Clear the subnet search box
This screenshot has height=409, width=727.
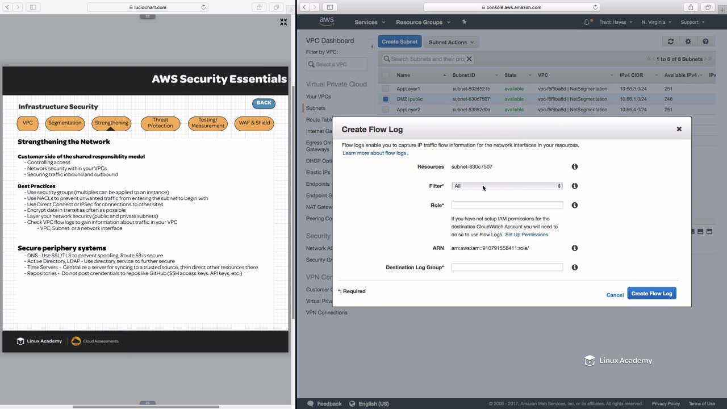click(x=469, y=59)
